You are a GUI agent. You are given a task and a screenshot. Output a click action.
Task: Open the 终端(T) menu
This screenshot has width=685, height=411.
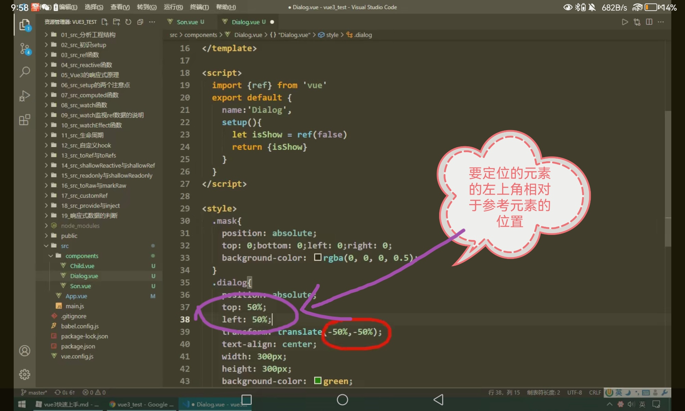pos(199,7)
